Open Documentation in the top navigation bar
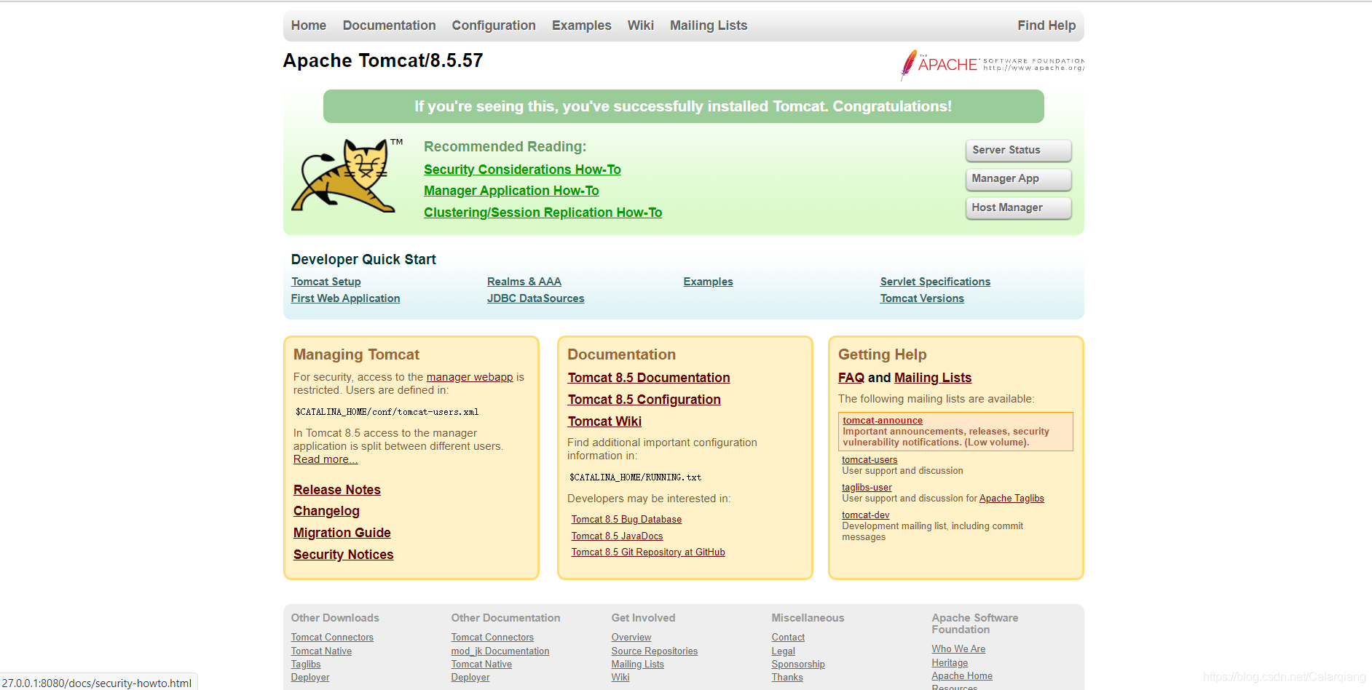The image size is (1372, 690). click(x=390, y=25)
